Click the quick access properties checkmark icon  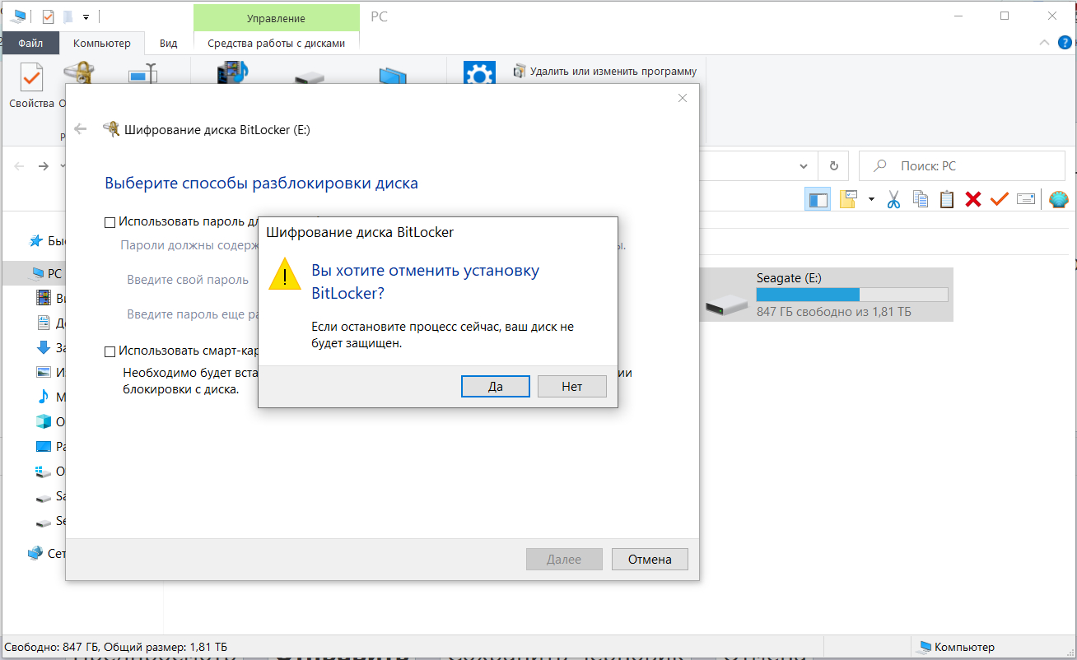tap(47, 16)
